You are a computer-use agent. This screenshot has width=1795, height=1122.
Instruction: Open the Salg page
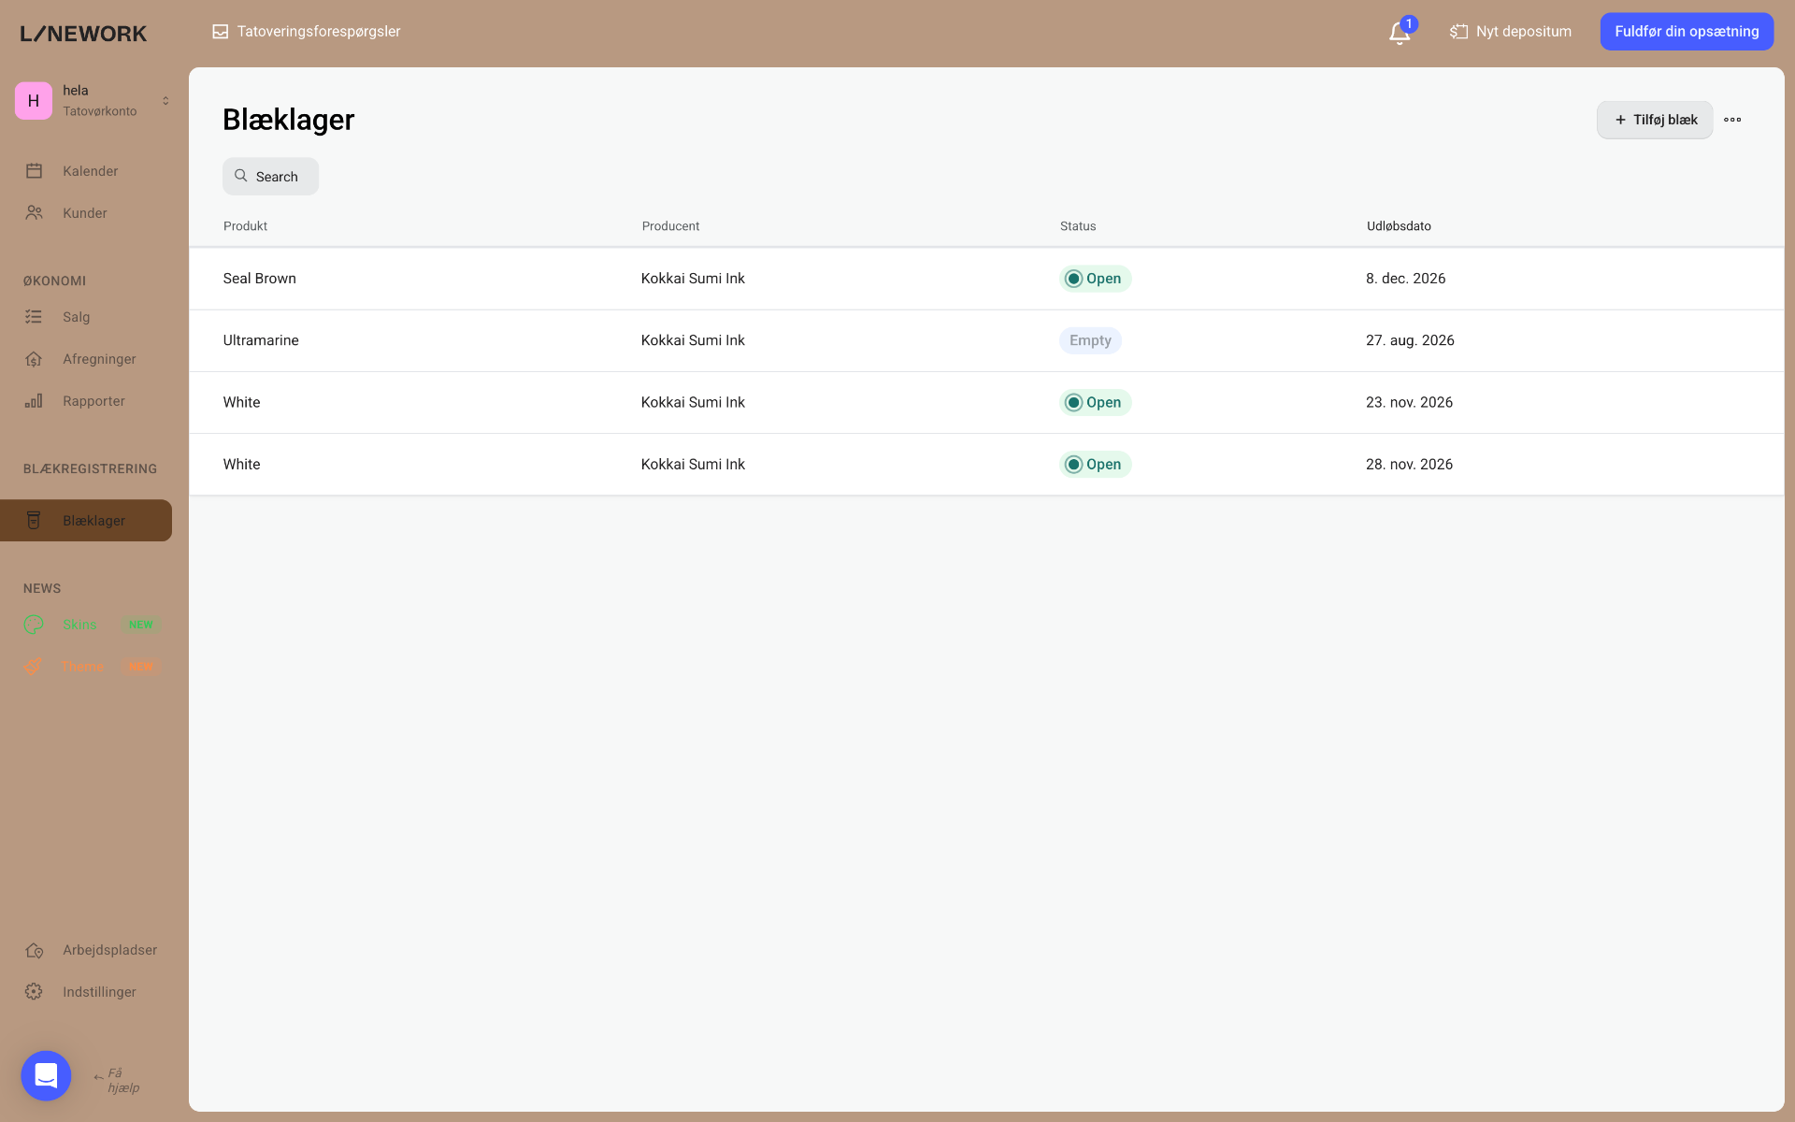tap(86, 317)
